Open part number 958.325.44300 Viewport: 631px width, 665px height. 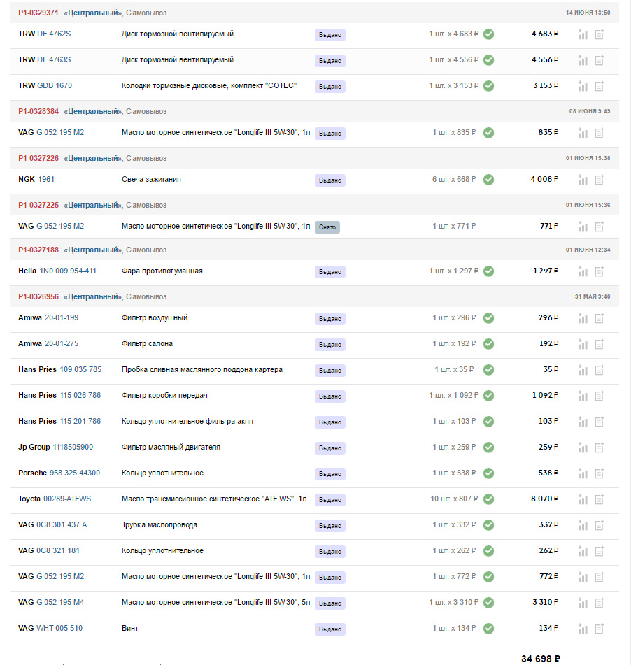(75, 473)
